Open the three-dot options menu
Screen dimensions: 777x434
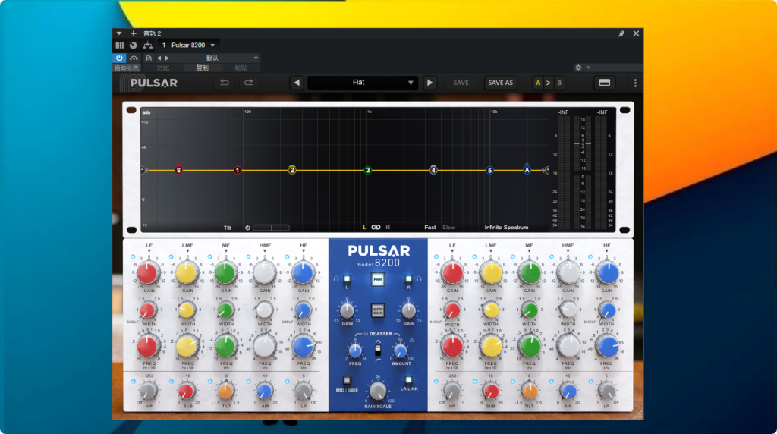[635, 83]
